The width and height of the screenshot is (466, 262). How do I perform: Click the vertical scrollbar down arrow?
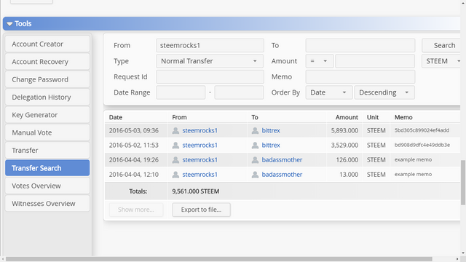[x=463, y=253]
